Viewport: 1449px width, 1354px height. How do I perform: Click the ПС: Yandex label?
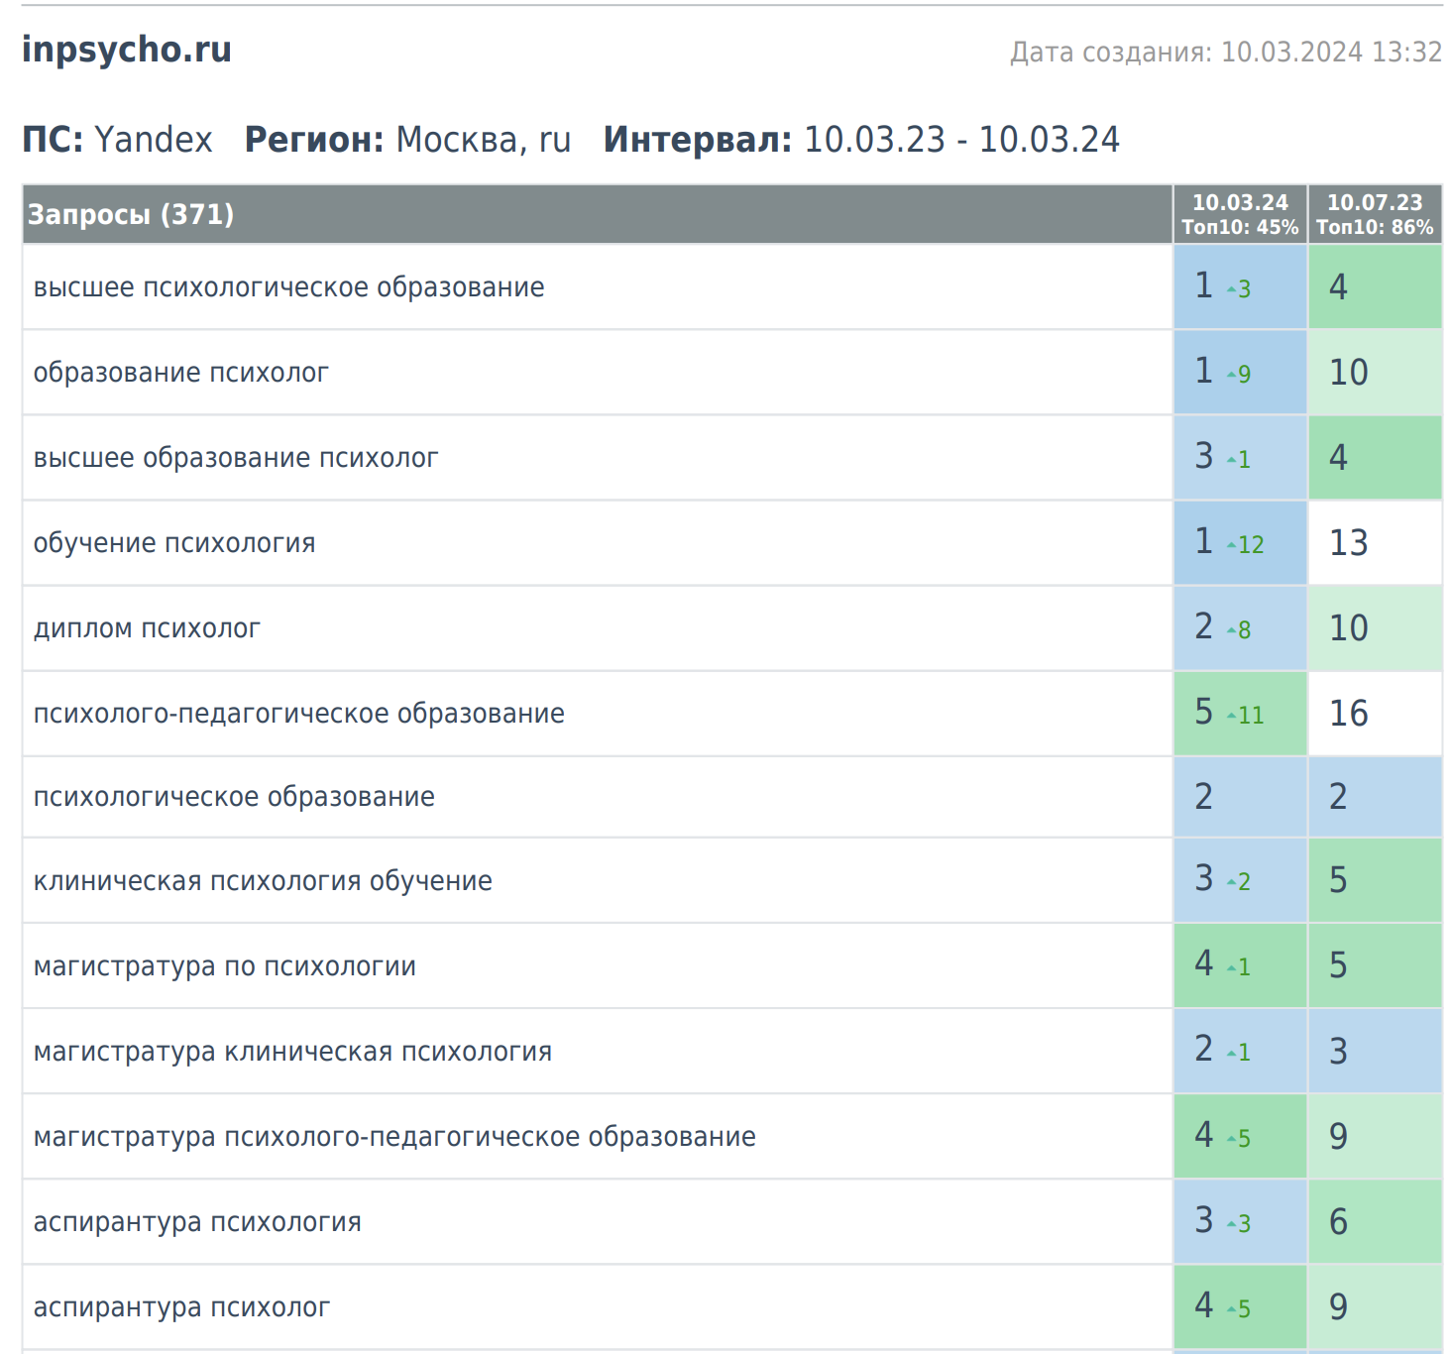(x=117, y=140)
